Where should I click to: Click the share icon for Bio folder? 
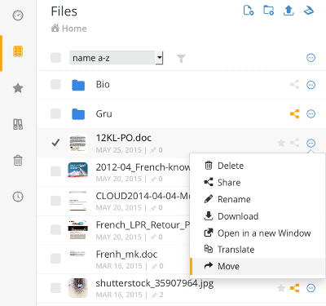[295, 85]
